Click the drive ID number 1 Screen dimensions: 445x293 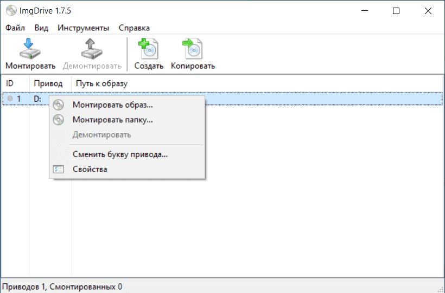(19, 99)
